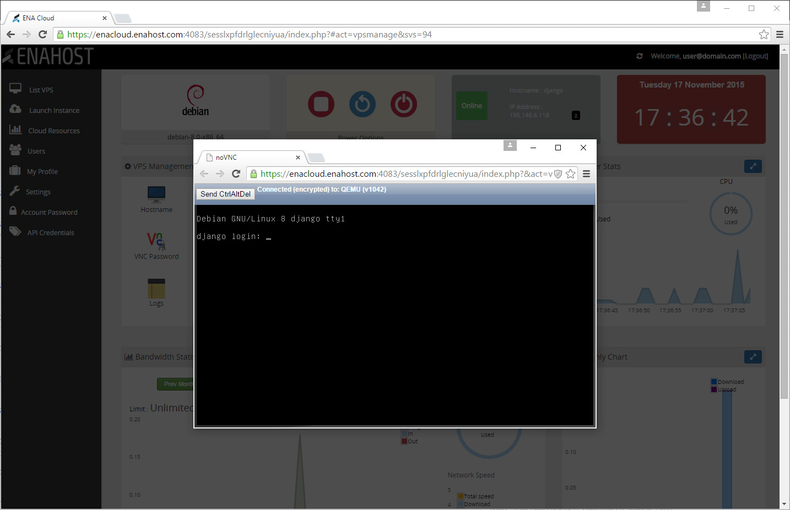The width and height of the screenshot is (790, 510).
Task: Bookmark the ENA Cloud page with star
Action: [x=764, y=34]
